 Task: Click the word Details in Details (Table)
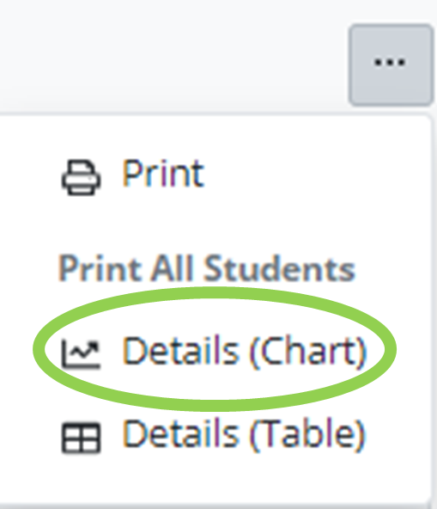[x=181, y=433]
